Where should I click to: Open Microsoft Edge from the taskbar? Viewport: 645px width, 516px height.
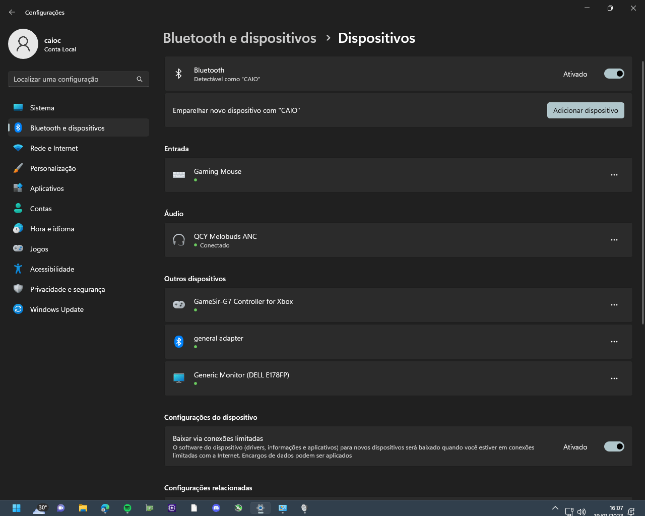105,508
